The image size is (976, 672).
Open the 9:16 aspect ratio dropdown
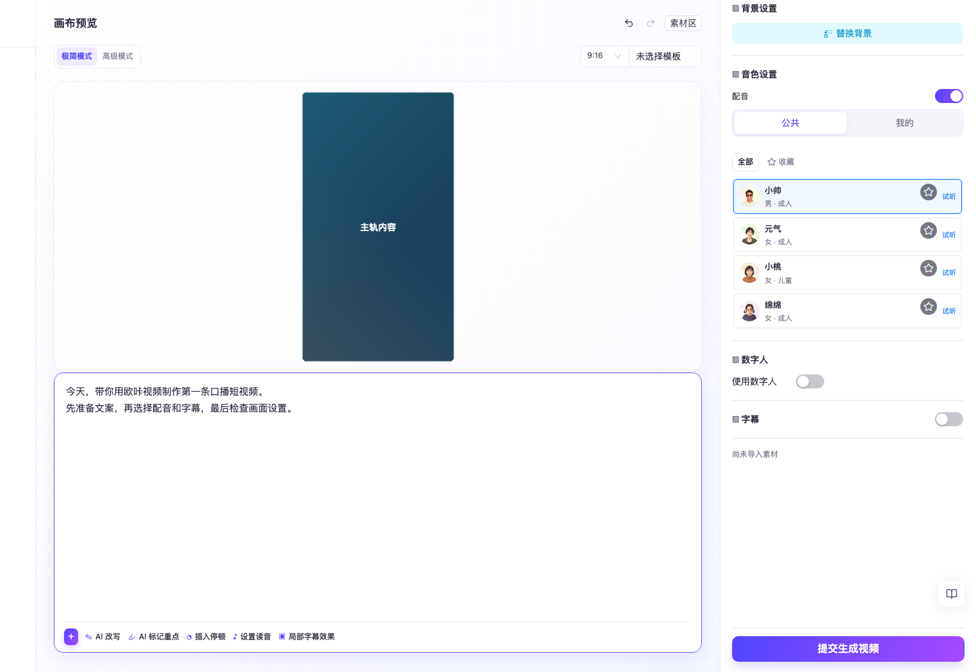tap(605, 56)
